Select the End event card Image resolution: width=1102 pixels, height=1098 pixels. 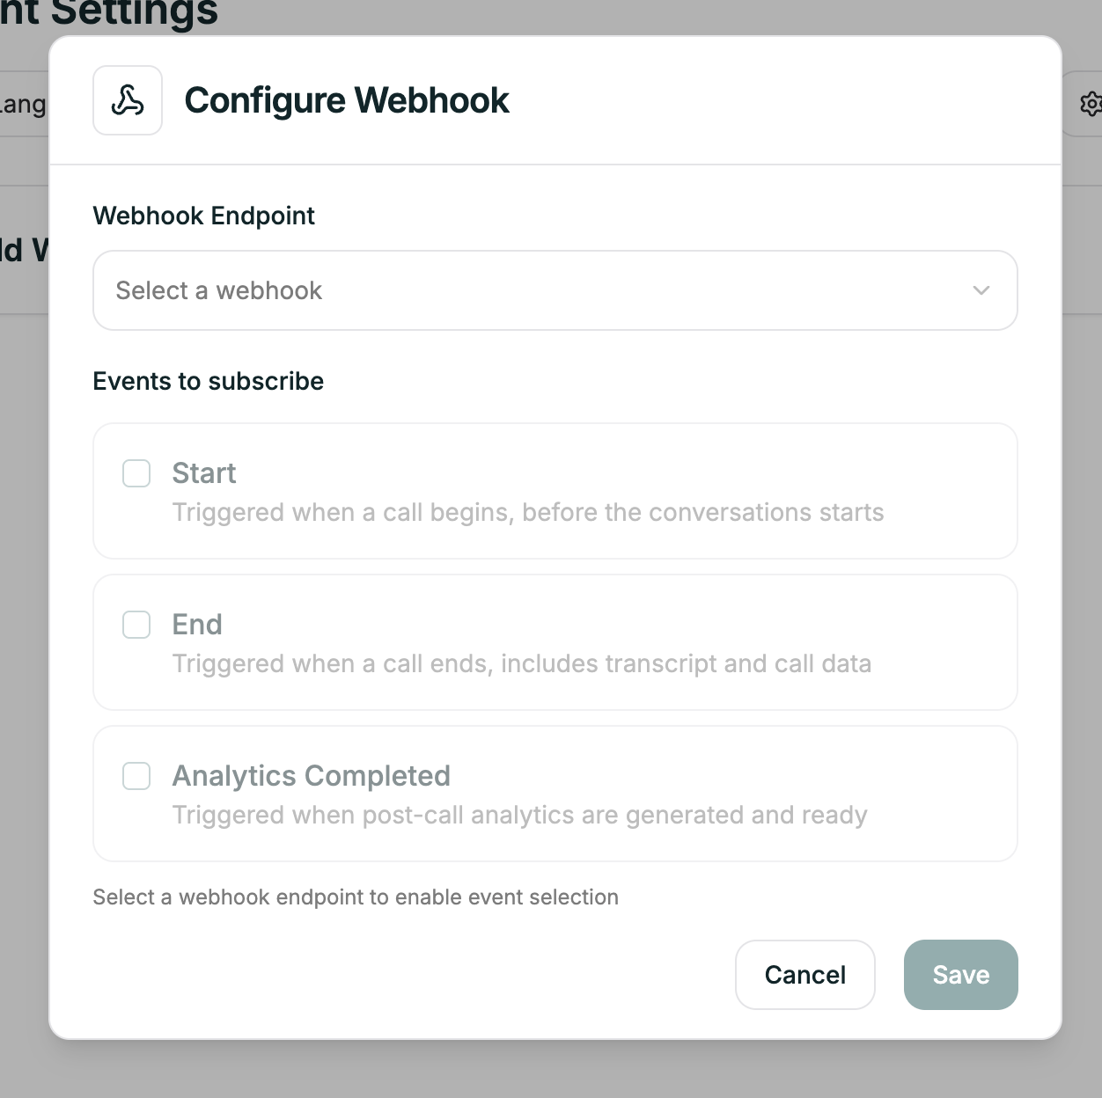[555, 642]
